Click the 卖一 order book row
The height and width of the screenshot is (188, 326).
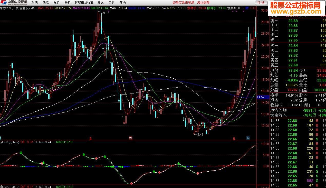298,40
